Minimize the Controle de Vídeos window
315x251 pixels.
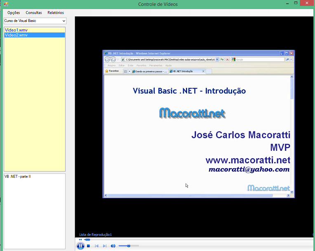(x=287, y=3)
